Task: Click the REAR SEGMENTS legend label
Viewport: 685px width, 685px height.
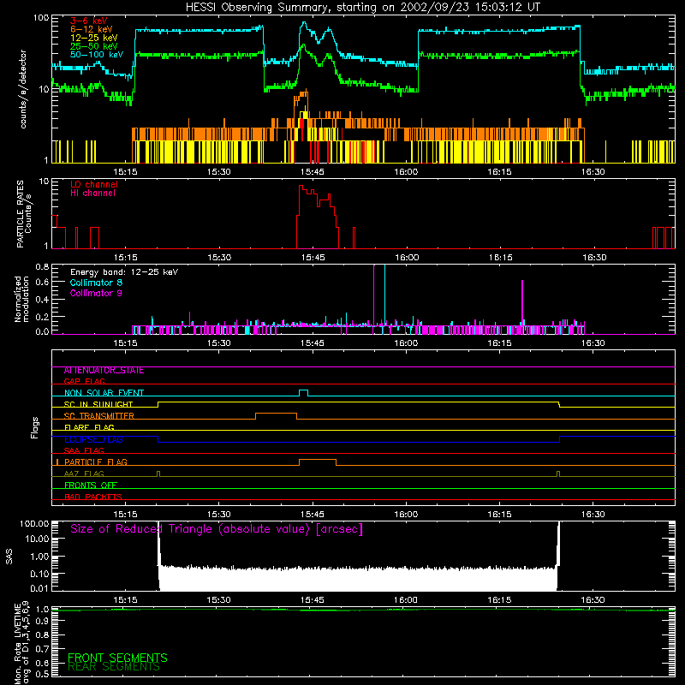Action: click(114, 667)
